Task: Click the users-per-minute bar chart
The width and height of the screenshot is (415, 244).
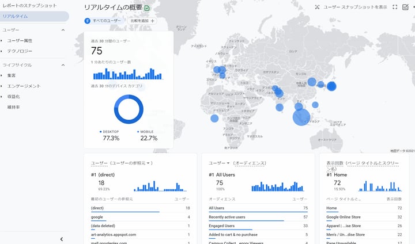Action: coord(127,74)
